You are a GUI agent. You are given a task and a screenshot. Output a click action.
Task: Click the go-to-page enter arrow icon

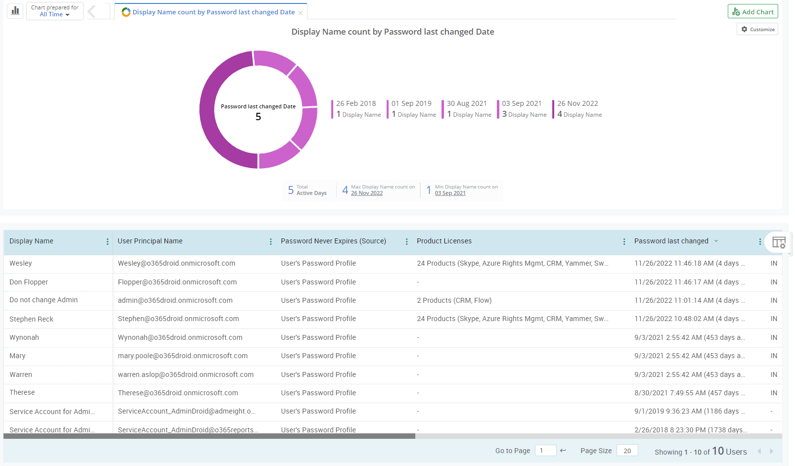click(x=563, y=450)
